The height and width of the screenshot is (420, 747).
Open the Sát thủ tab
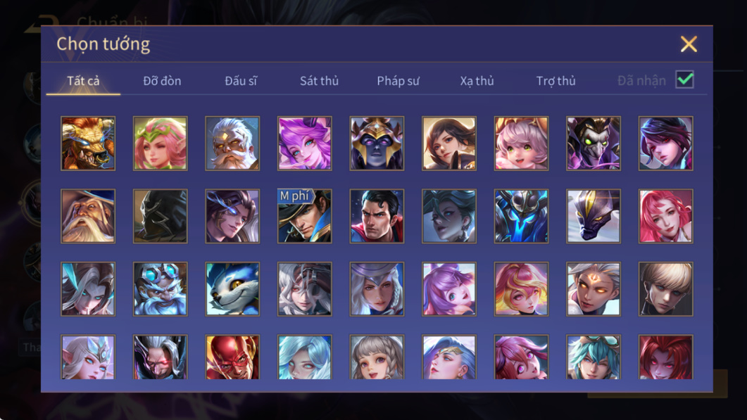pos(319,81)
